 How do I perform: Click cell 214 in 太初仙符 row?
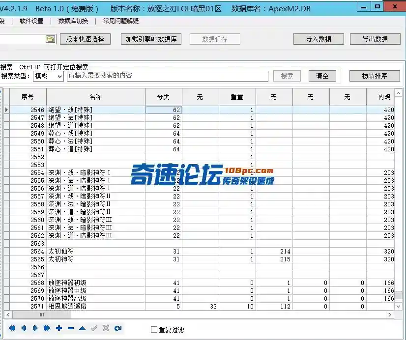tap(274, 251)
